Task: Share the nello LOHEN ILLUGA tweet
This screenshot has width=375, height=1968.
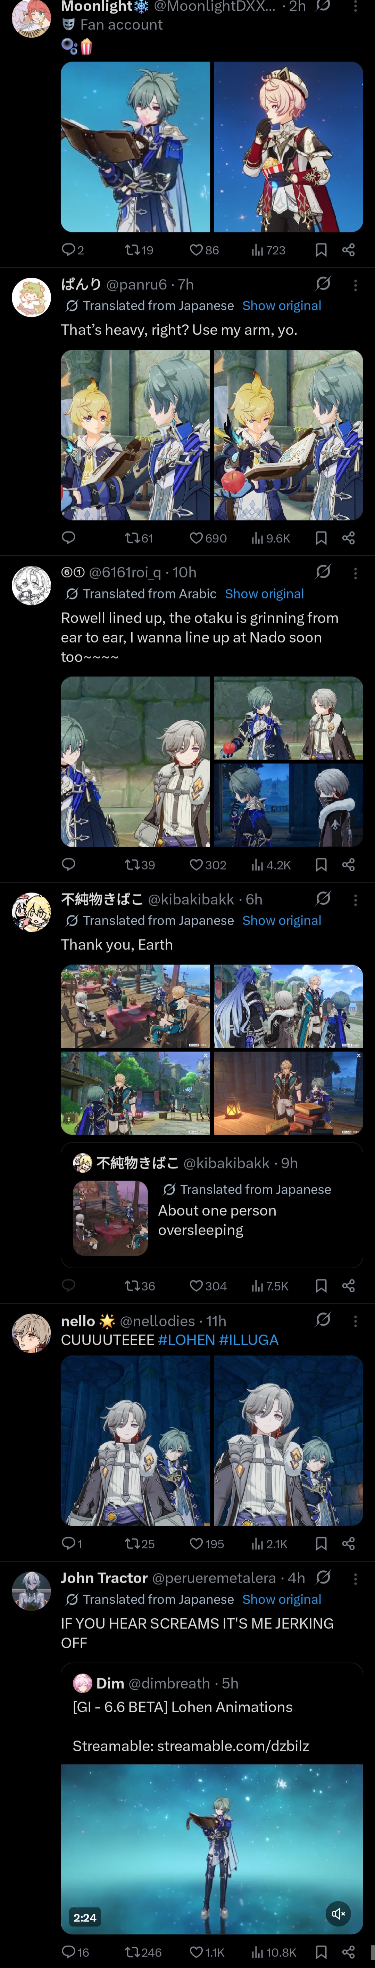Action: coord(348,1544)
